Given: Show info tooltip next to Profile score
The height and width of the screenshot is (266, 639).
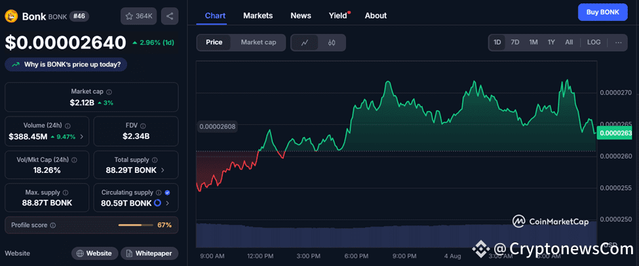Looking at the screenshot, I should click(53, 225).
